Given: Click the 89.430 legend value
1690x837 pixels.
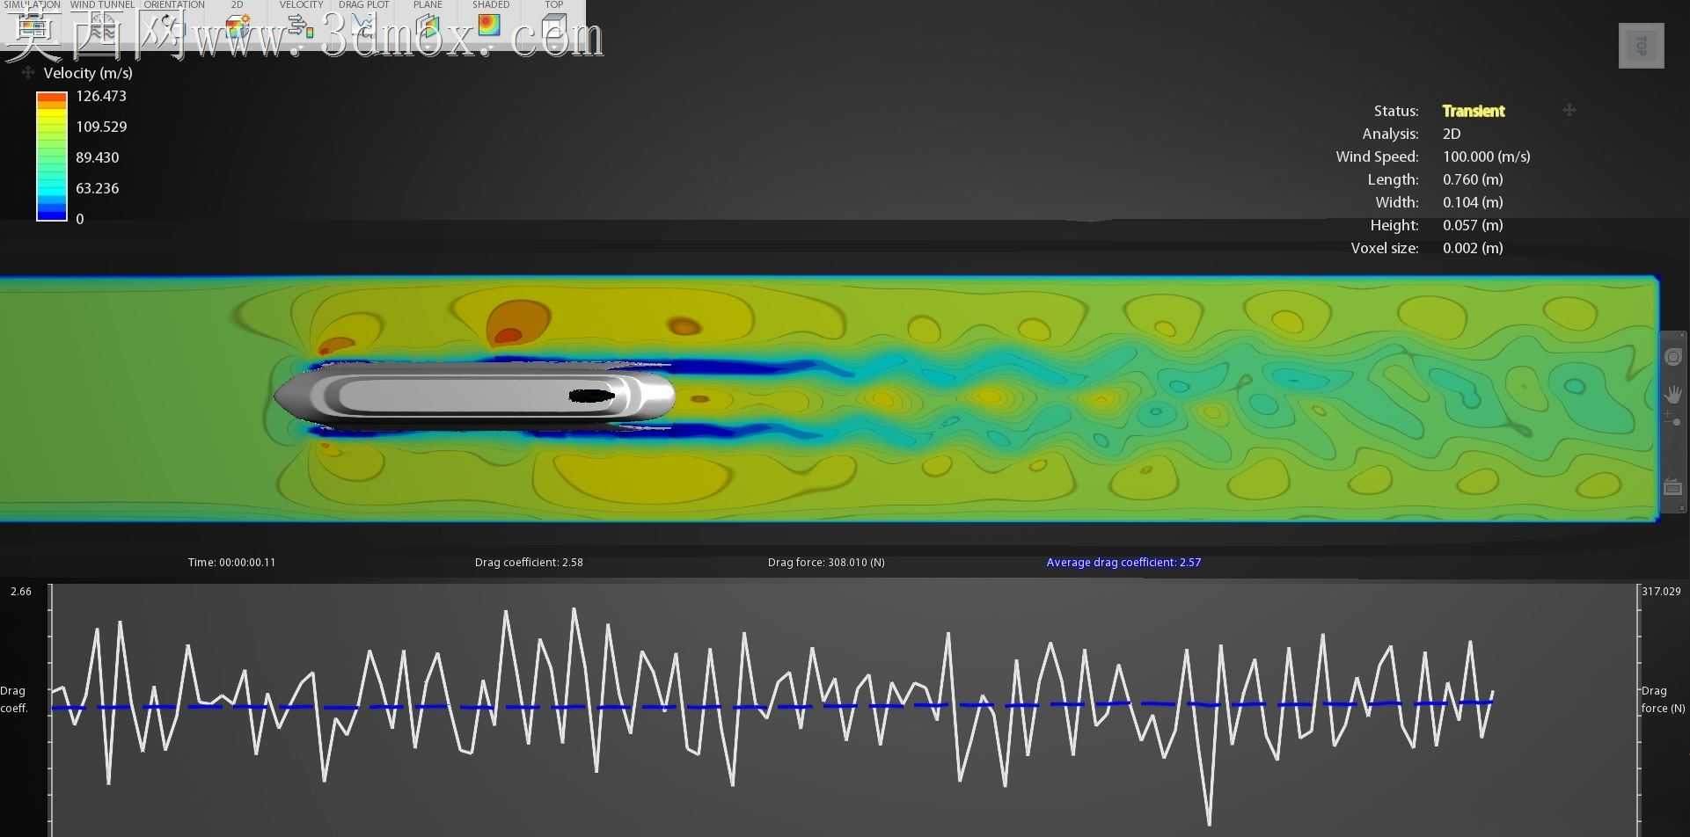Looking at the screenshot, I should 97,157.
